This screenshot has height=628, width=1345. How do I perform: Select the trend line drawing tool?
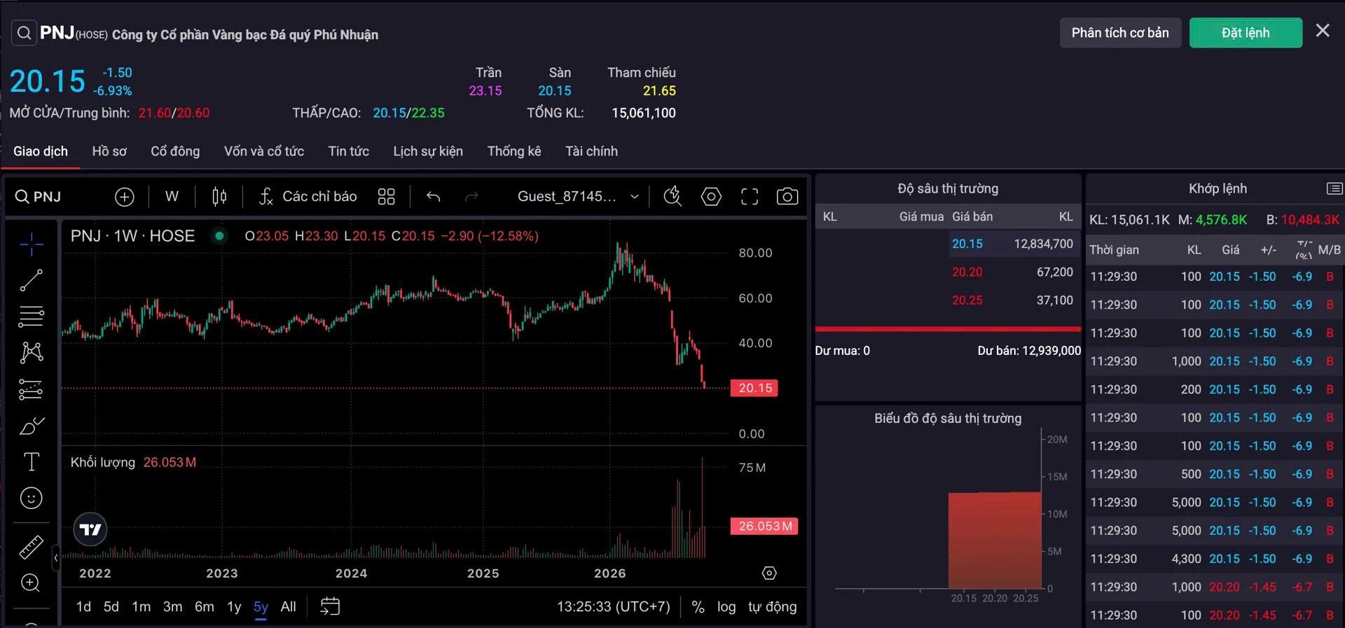point(32,280)
